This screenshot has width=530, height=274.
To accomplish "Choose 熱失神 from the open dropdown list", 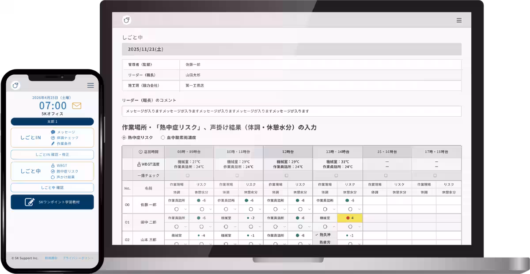I will pyautogui.click(x=325, y=235).
